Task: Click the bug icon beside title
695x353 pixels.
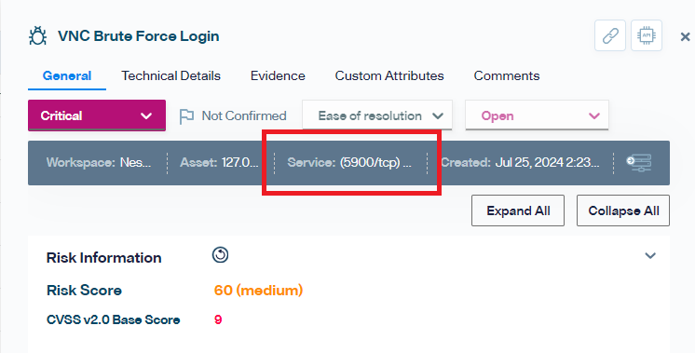Action: (x=37, y=36)
